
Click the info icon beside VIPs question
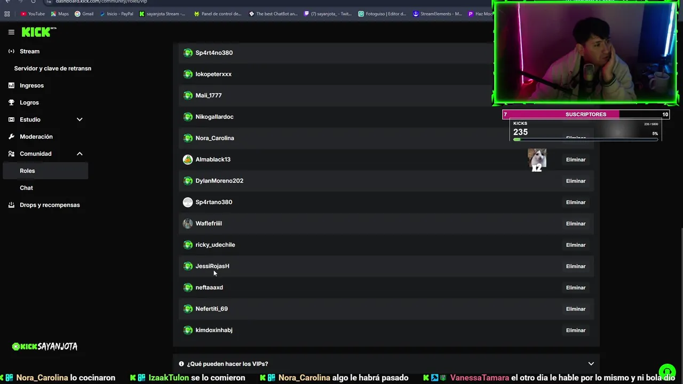point(181,364)
